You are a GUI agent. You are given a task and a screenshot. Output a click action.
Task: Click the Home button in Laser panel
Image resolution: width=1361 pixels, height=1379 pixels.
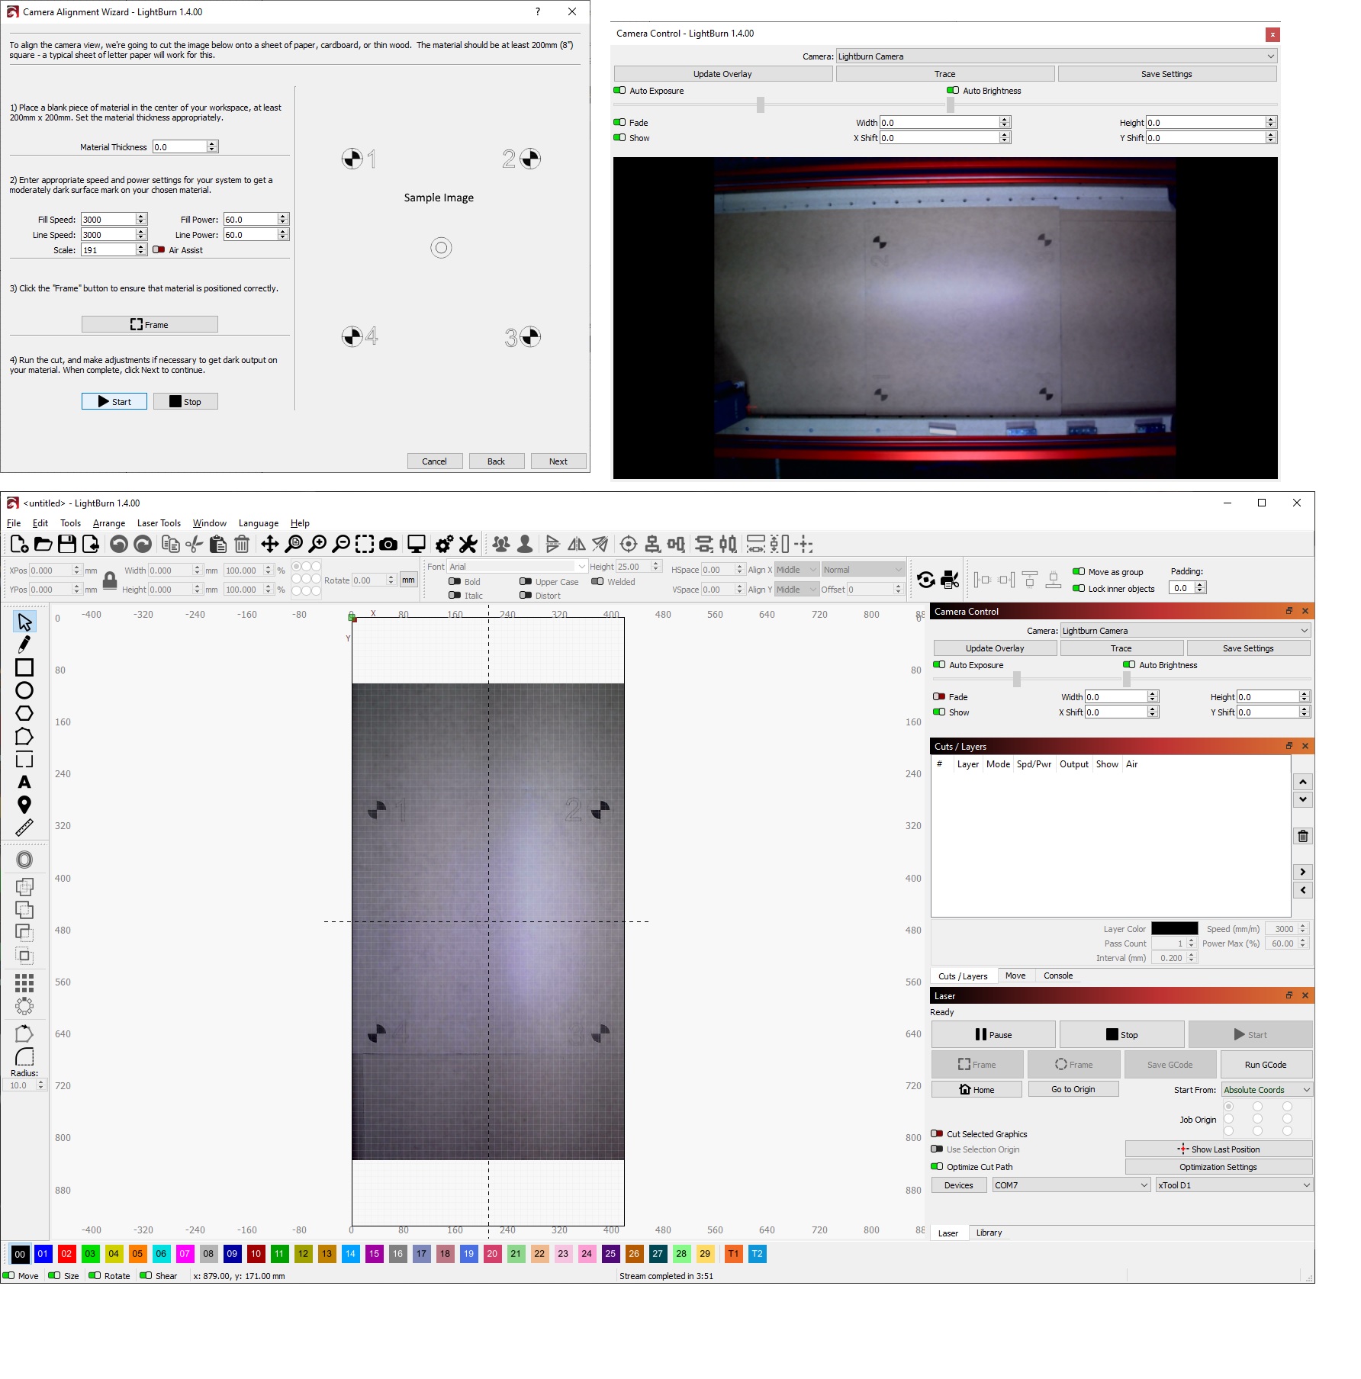click(977, 1089)
